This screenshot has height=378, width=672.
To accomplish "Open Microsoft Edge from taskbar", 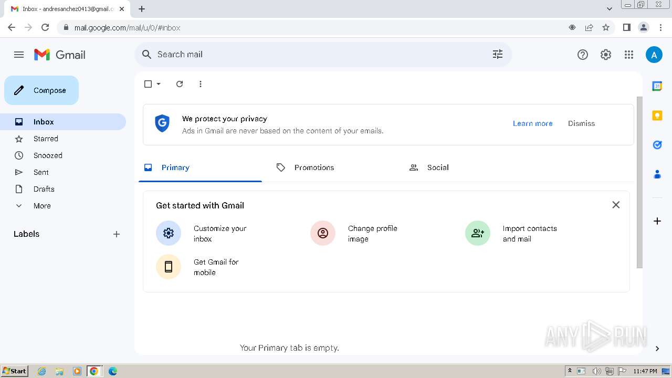I will click(x=113, y=371).
